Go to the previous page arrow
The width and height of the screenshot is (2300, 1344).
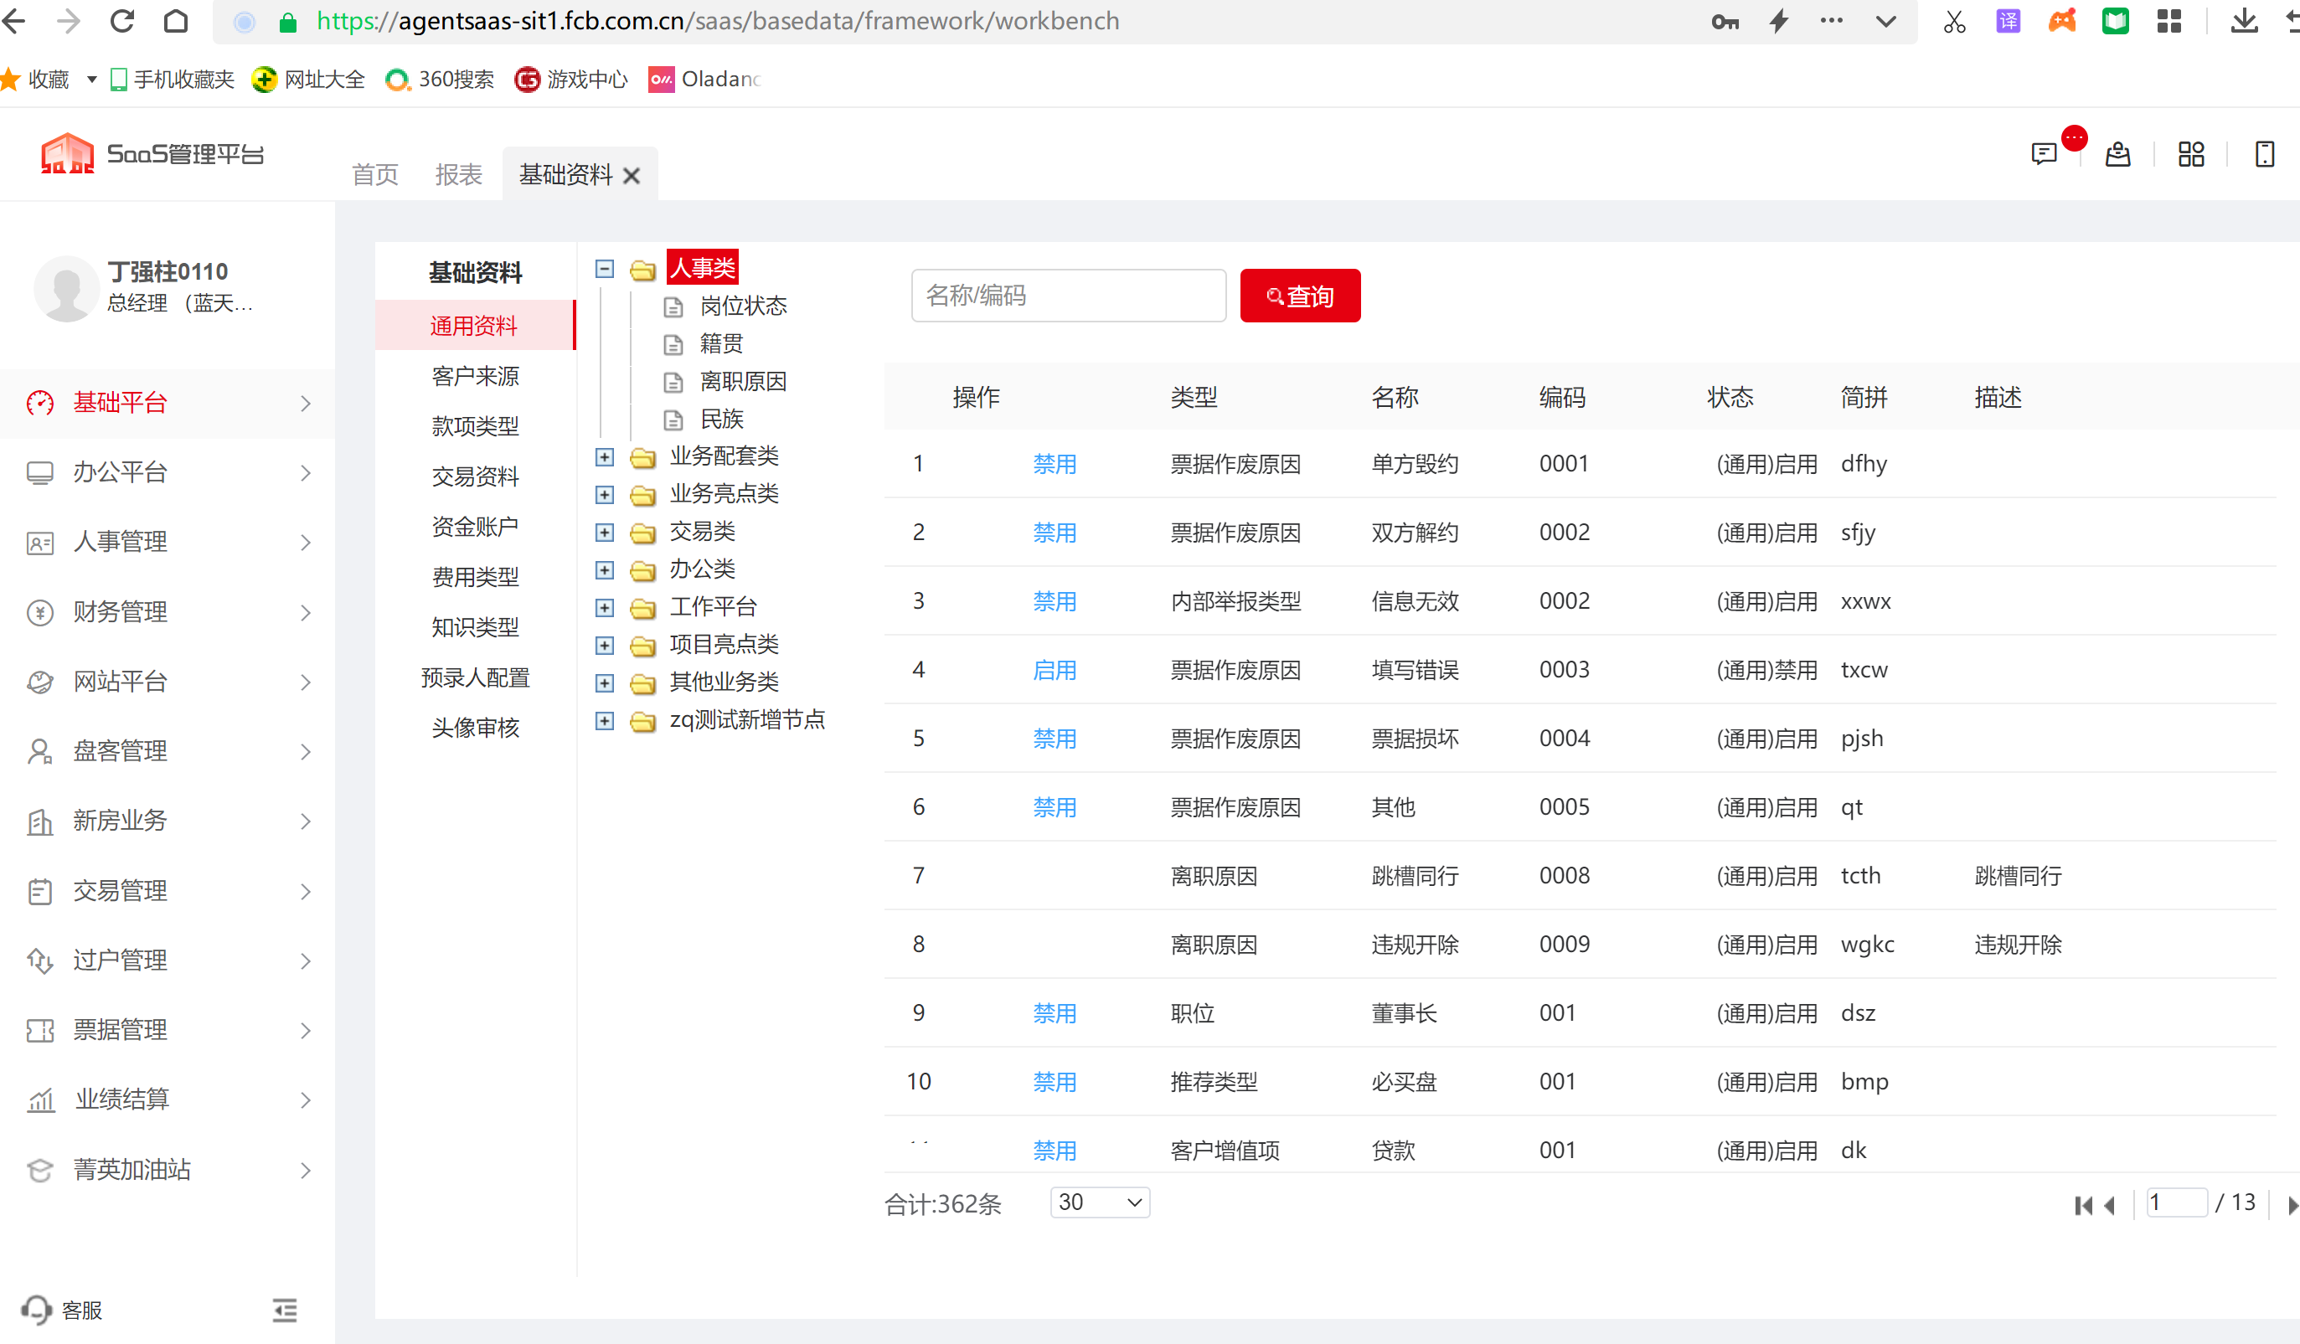coord(2109,1205)
